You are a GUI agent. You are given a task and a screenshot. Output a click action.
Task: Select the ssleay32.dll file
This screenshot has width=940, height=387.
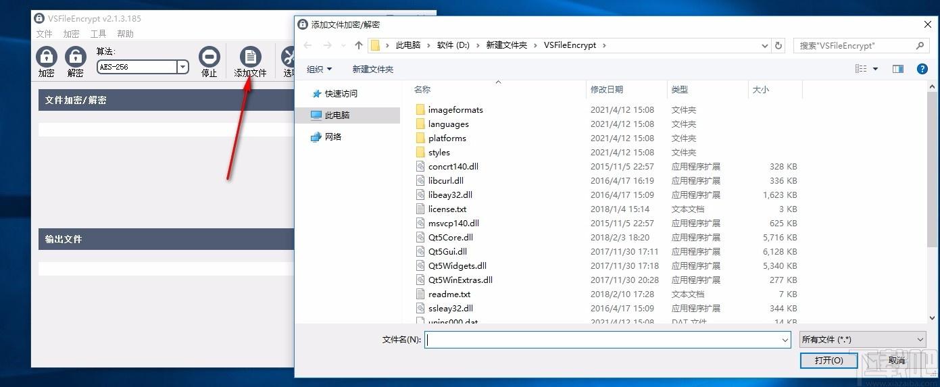pyautogui.click(x=450, y=308)
